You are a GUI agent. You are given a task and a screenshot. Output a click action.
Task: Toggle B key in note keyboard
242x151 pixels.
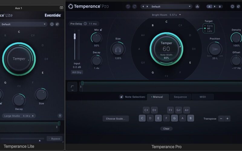click(191, 118)
